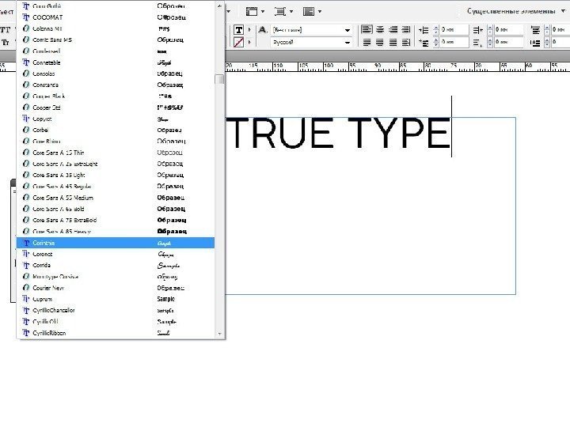This screenshot has width=570, height=427.
Task: Align paragraph text right
Action: pyautogui.click(x=393, y=29)
